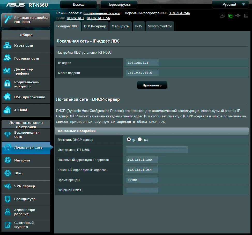The width and height of the screenshot is (252, 235).
Task: Click the printer status icon in header
Action: pos(246,16)
